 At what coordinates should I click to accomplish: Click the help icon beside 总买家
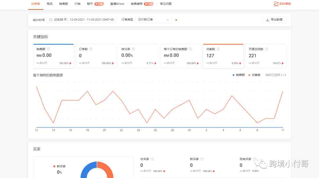pyautogui.click(x=152, y=159)
